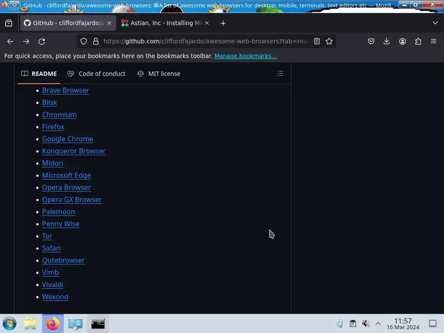
Task: Open the Brave Browser link
Action: click(66, 90)
